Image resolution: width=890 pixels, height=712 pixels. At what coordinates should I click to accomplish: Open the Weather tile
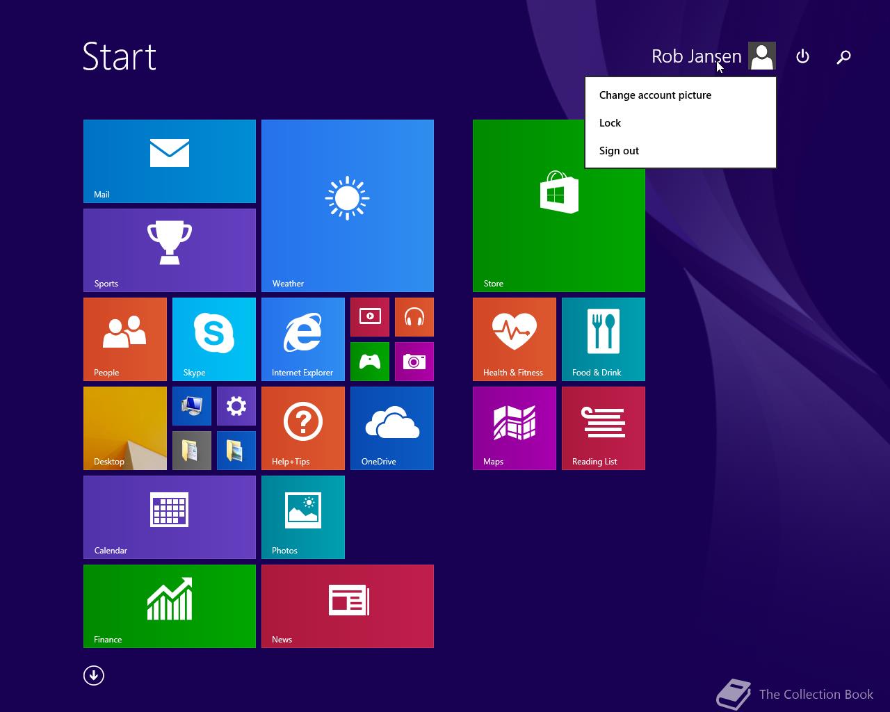pyautogui.click(x=348, y=206)
